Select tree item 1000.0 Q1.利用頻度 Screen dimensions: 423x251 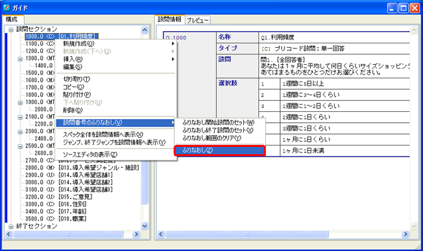(62, 36)
